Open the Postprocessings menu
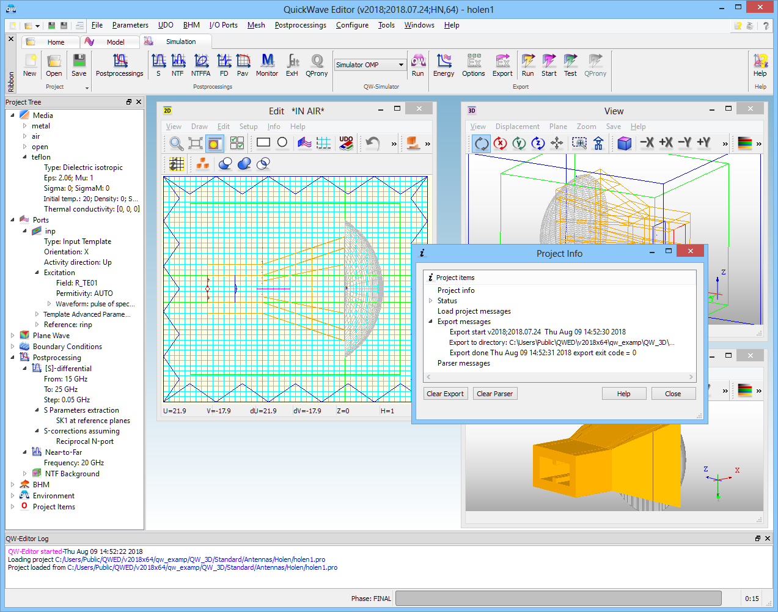Screen dimensions: 778x612 coord(300,25)
